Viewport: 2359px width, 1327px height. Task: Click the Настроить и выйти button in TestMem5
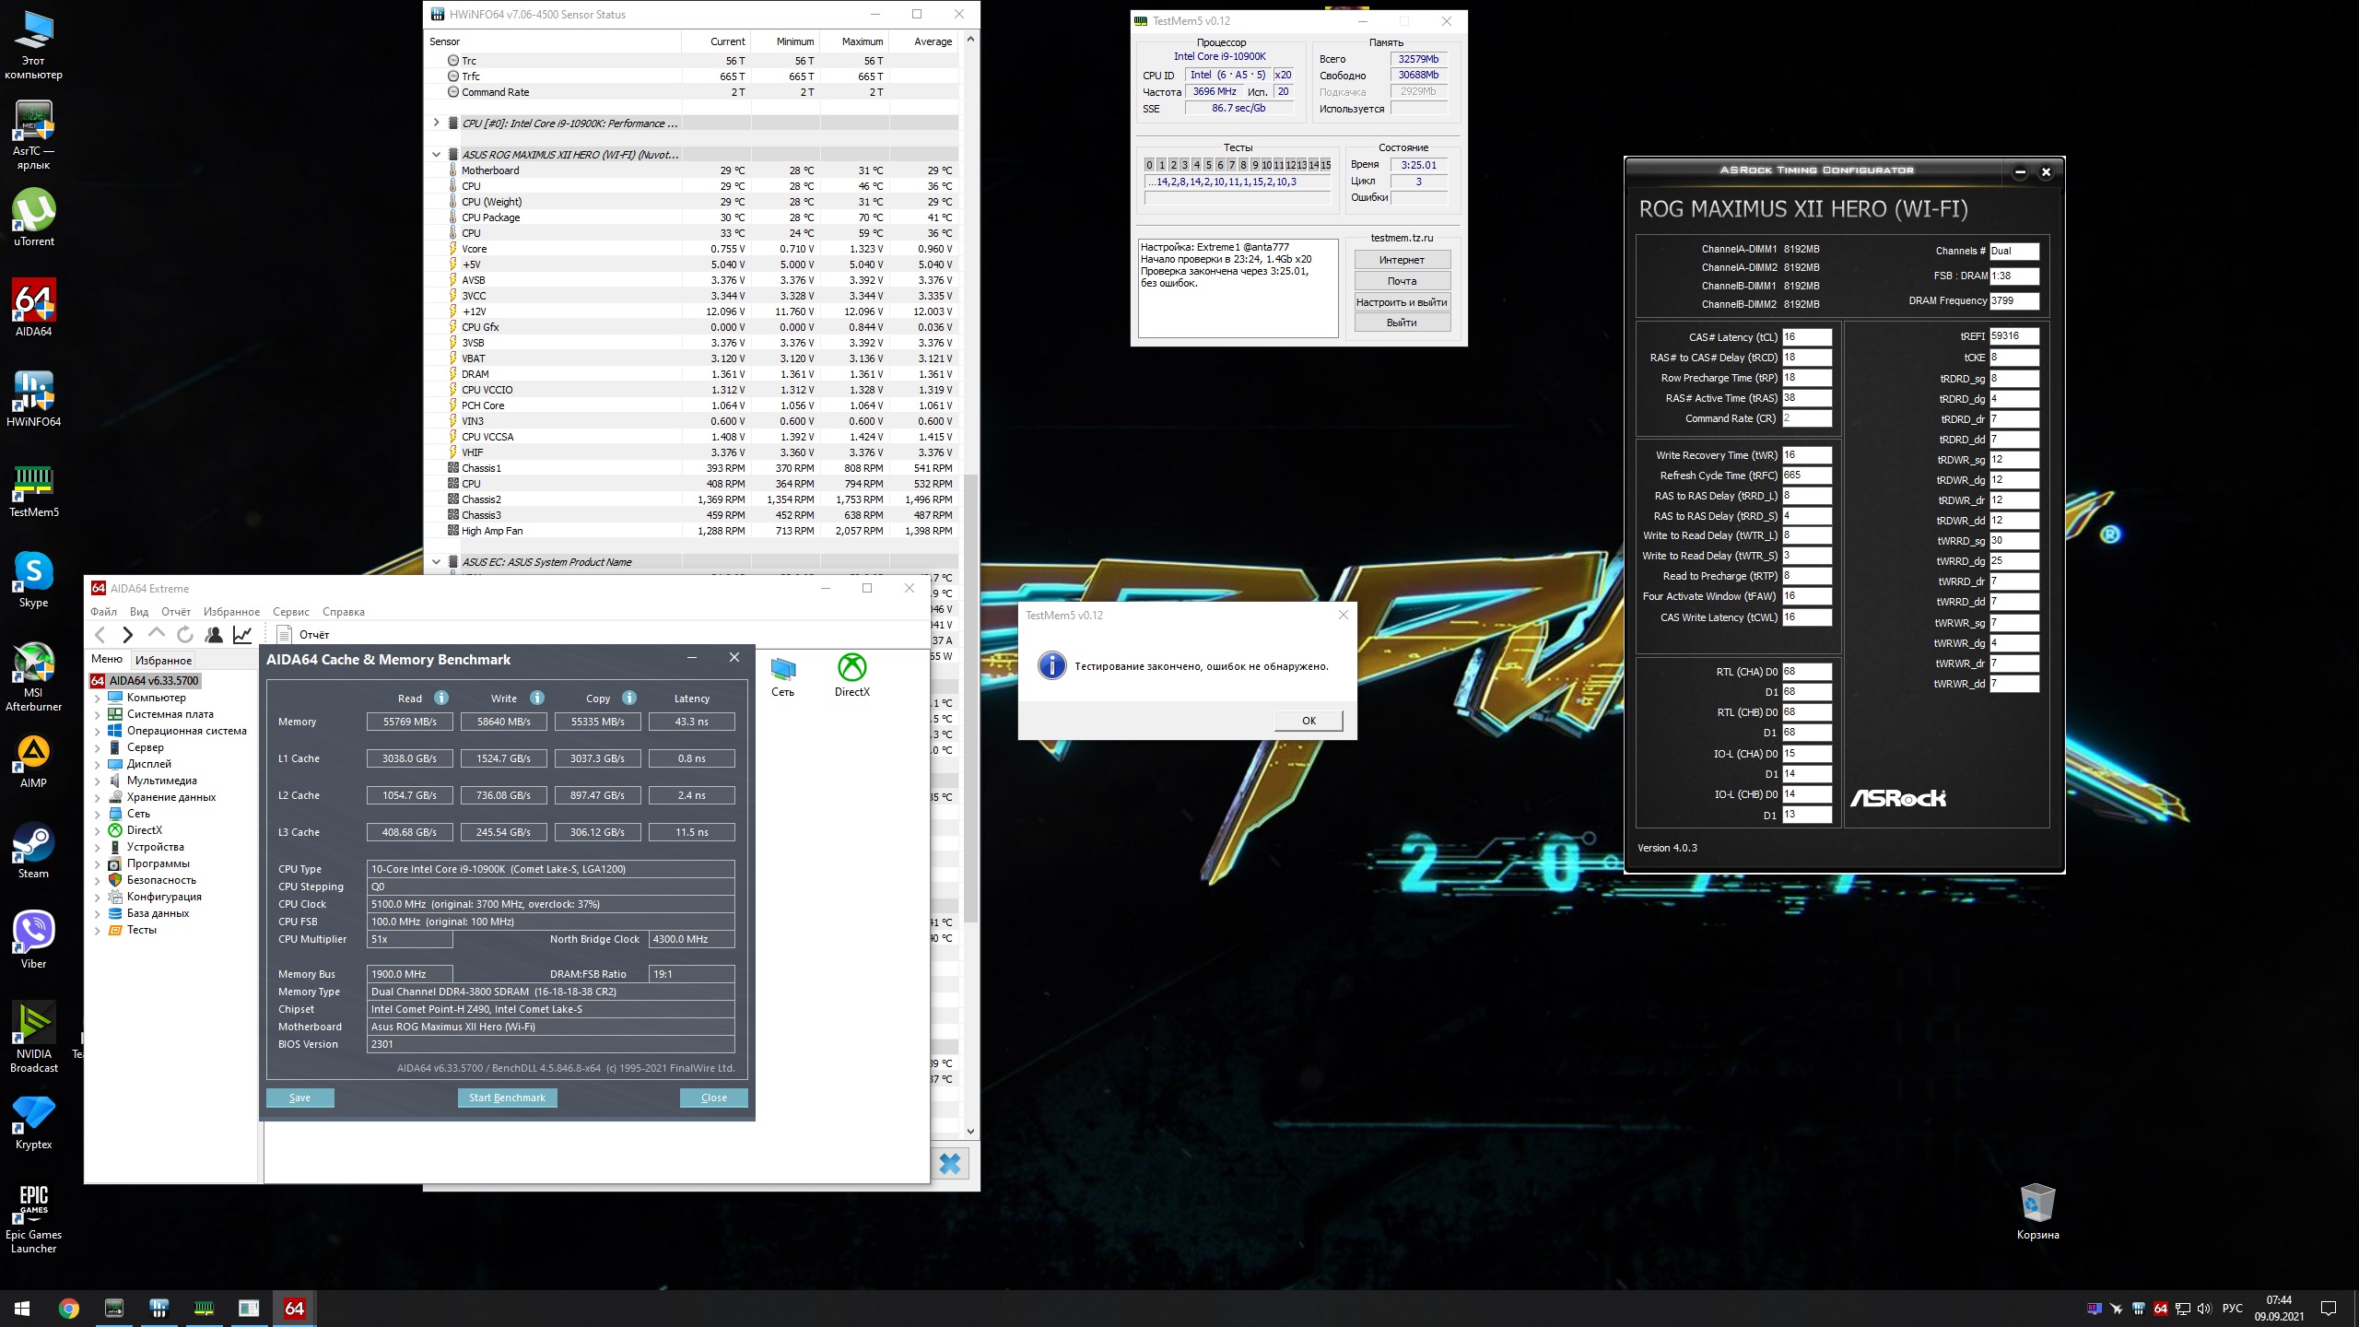click(1402, 302)
